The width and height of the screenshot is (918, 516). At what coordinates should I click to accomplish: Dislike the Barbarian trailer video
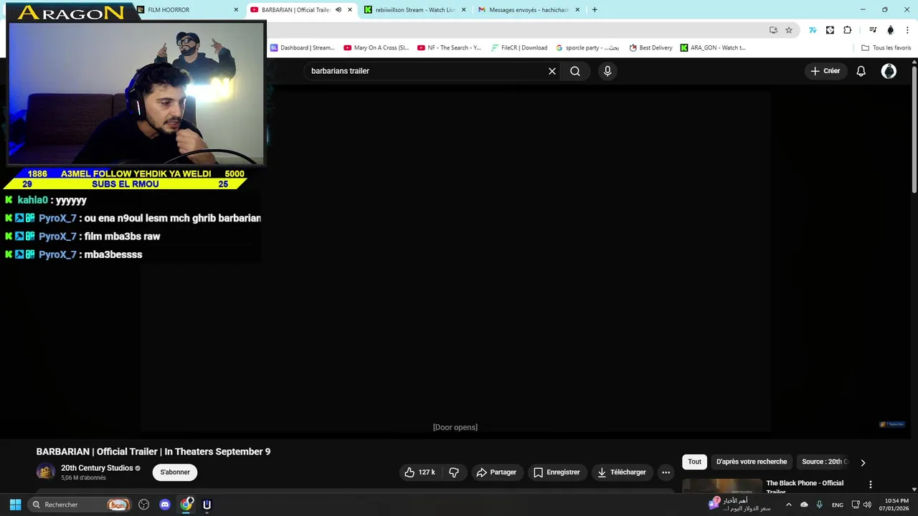pyautogui.click(x=454, y=472)
